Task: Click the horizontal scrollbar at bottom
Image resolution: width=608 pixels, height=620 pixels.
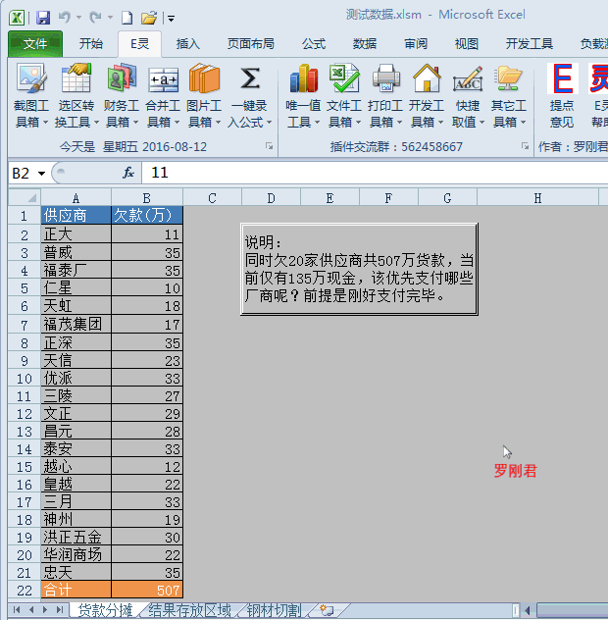Action: tap(564, 610)
